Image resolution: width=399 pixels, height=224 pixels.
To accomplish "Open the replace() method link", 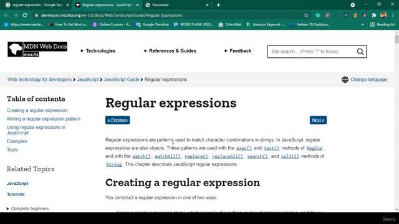I will pos(196,156).
